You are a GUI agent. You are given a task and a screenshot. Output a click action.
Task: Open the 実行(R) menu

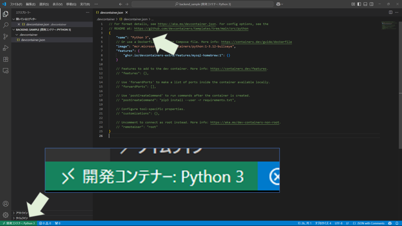coord(85,4)
